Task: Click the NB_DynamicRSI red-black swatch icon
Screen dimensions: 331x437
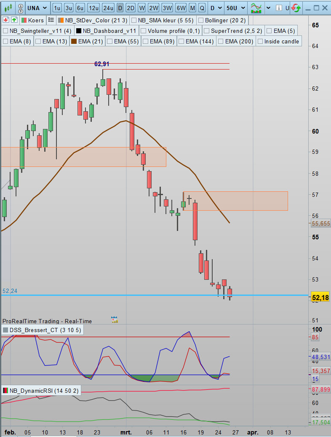Action: [5, 391]
